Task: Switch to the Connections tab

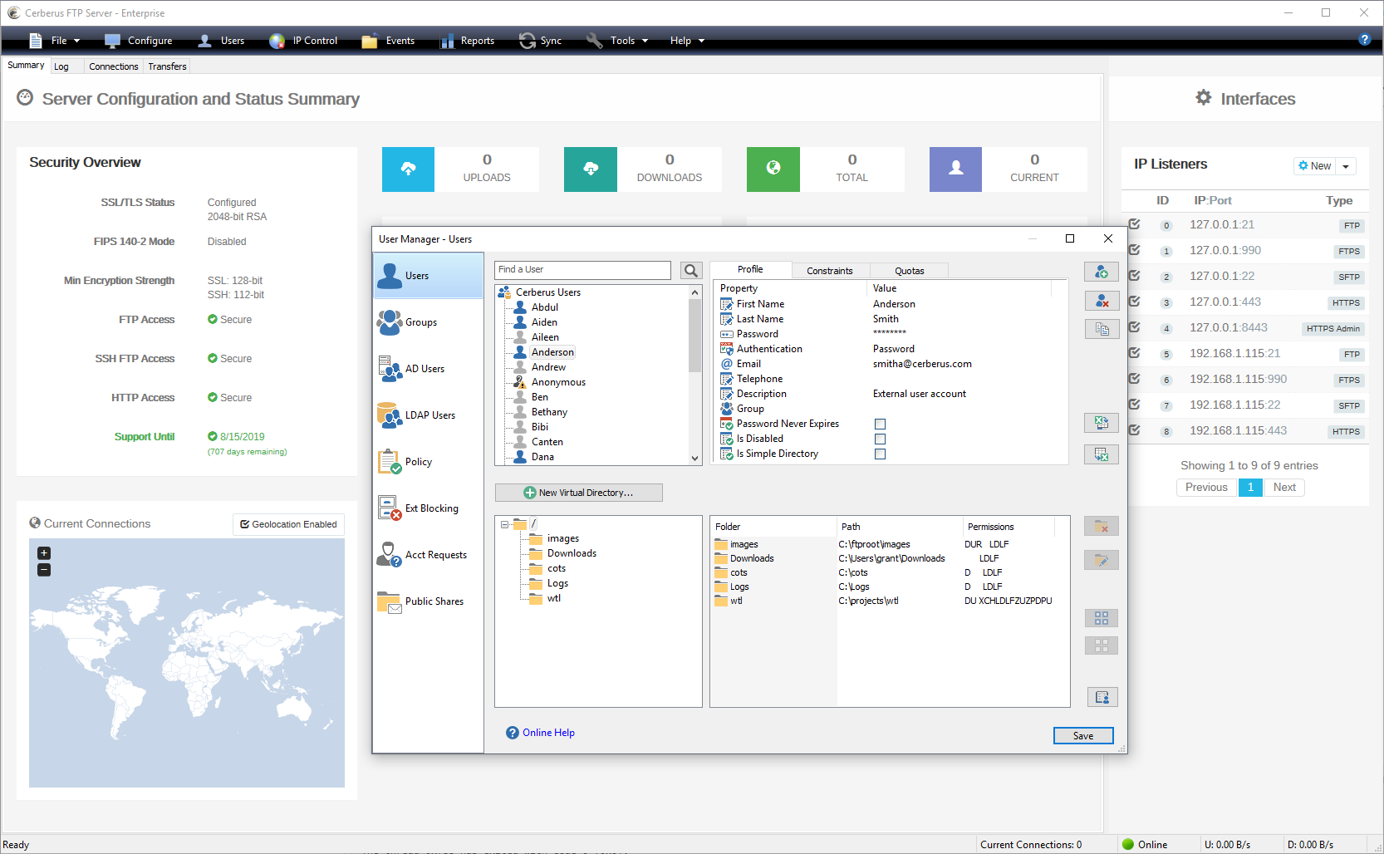Action: pyautogui.click(x=114, y=66)
